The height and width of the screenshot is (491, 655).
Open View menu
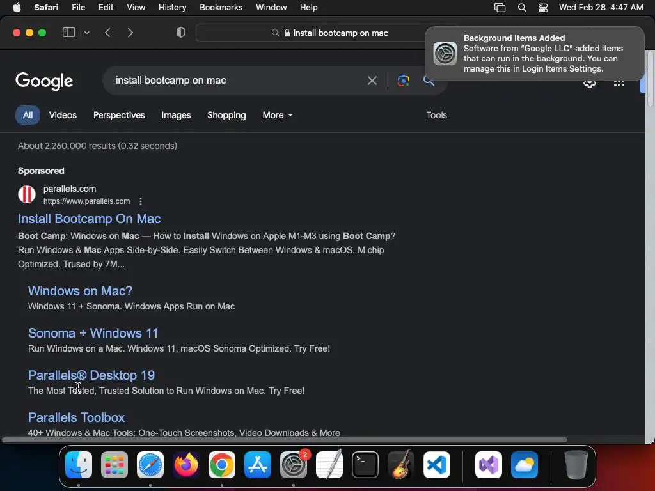point(136,8)
